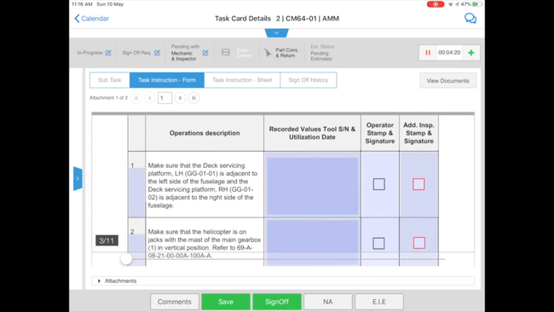
Task: Click Recorded Values field for step 1
Action: click(313, 186)
